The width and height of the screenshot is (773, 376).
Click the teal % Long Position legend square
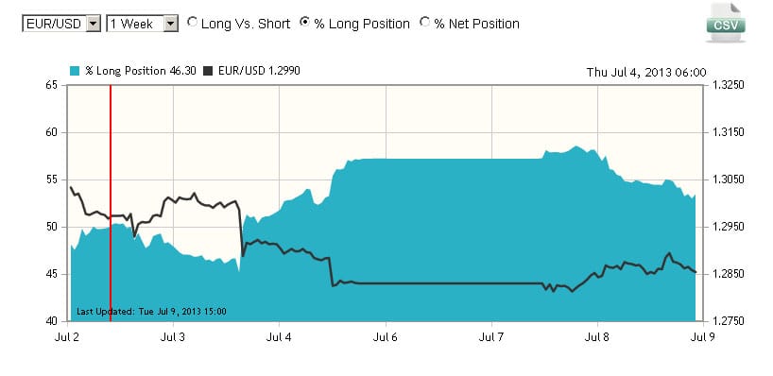click(75, 71)
